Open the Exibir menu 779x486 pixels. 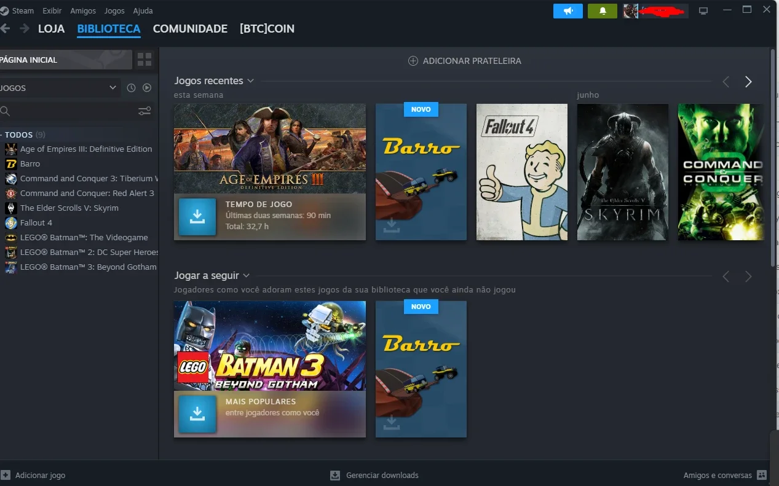pyautogui.click(x=52, y=10)
